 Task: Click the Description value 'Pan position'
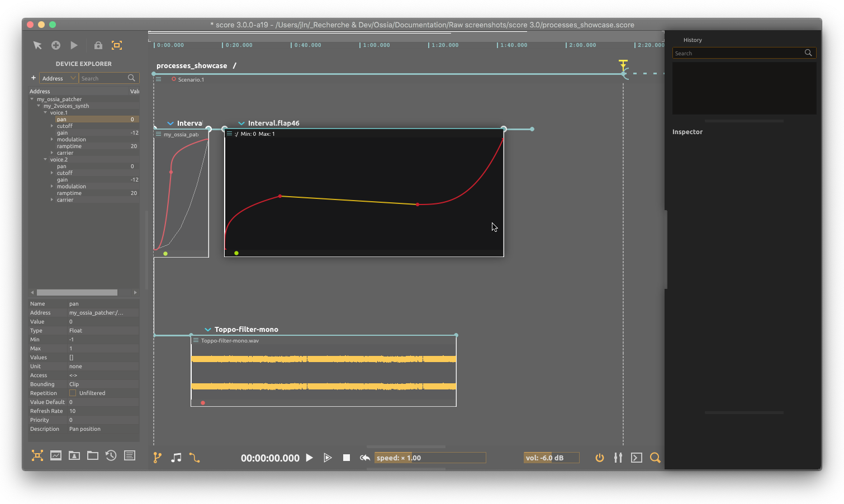click(x=85, y=429)
